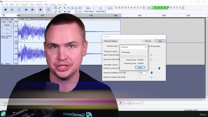Toggle the Loop button in the transport bar
This screenshot has width=208, height=117.
coord(48,9)
